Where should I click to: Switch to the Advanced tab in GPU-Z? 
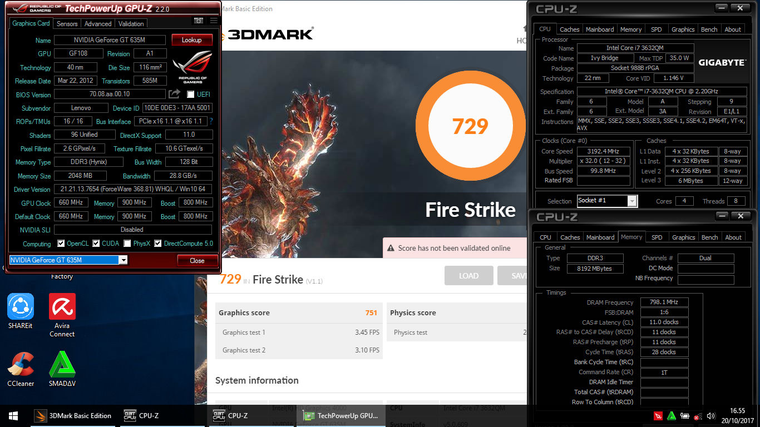(98, 24)
